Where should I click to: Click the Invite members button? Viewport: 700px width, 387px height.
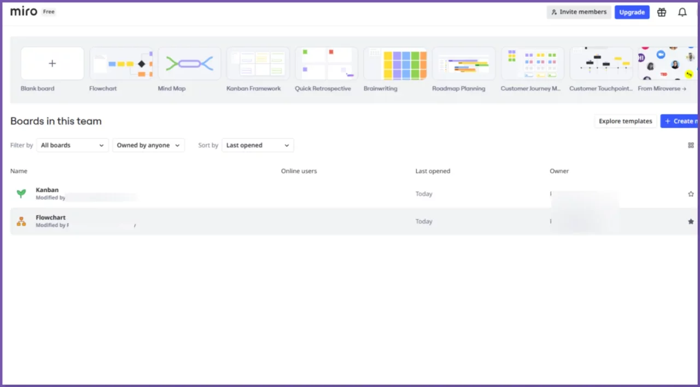tap(579, 12)
